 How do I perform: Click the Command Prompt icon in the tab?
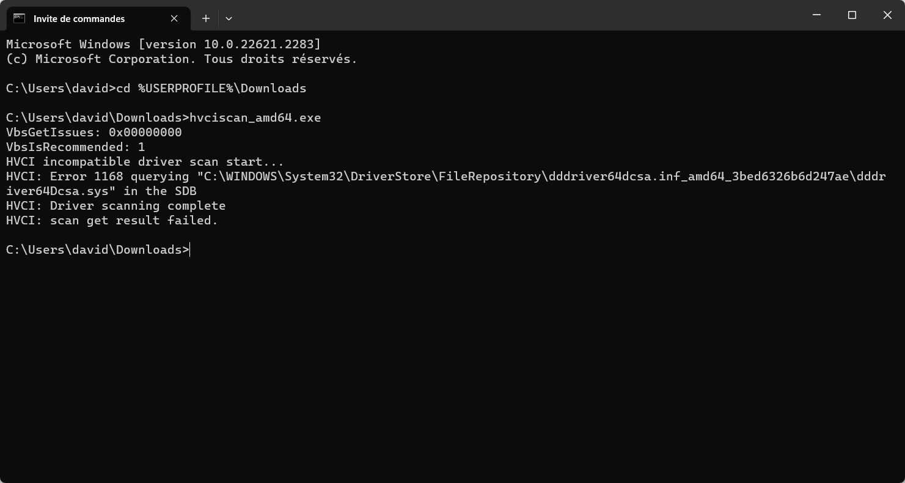20,18
